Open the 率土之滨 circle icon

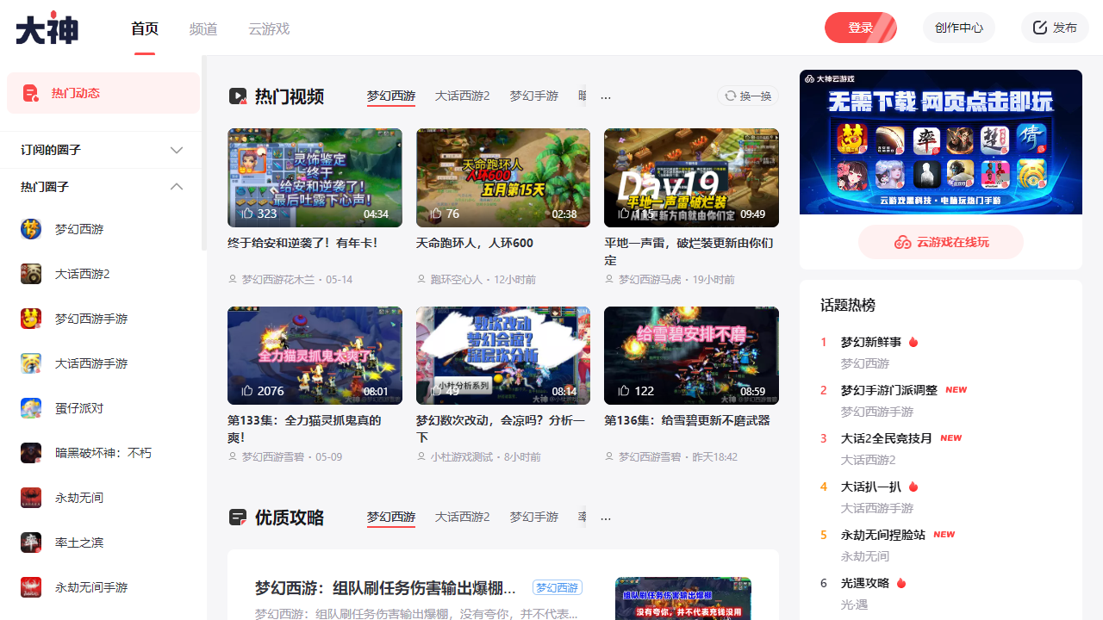coord(31,542)
